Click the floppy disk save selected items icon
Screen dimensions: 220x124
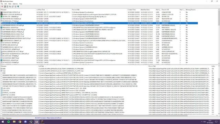click(x=5, y=7)
